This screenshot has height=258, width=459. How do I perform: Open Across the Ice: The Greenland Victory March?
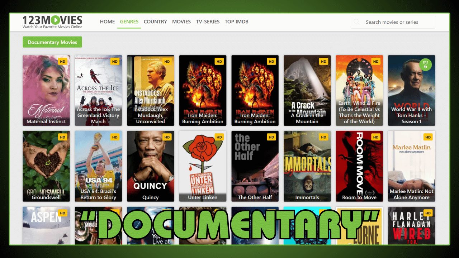[x=98, y=90]
